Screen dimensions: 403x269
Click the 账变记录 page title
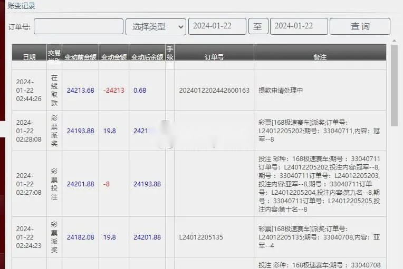coord(21,6)
